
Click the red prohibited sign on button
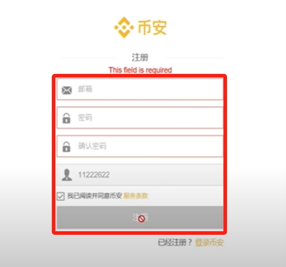tap(141, 219)
